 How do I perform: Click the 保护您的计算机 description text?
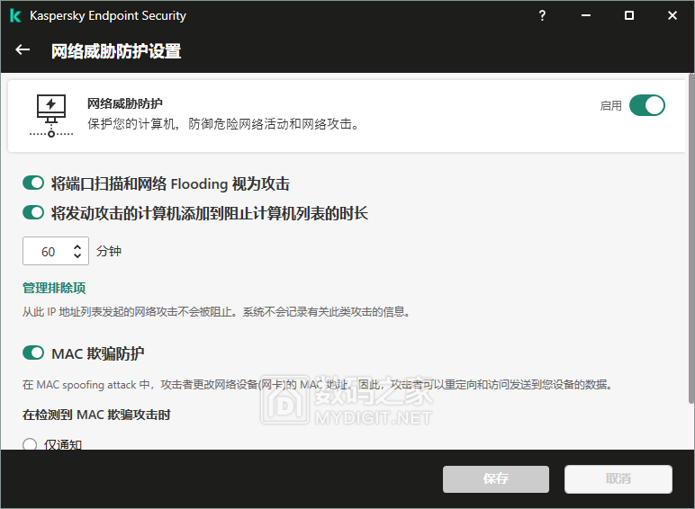(x=223, y=124)
